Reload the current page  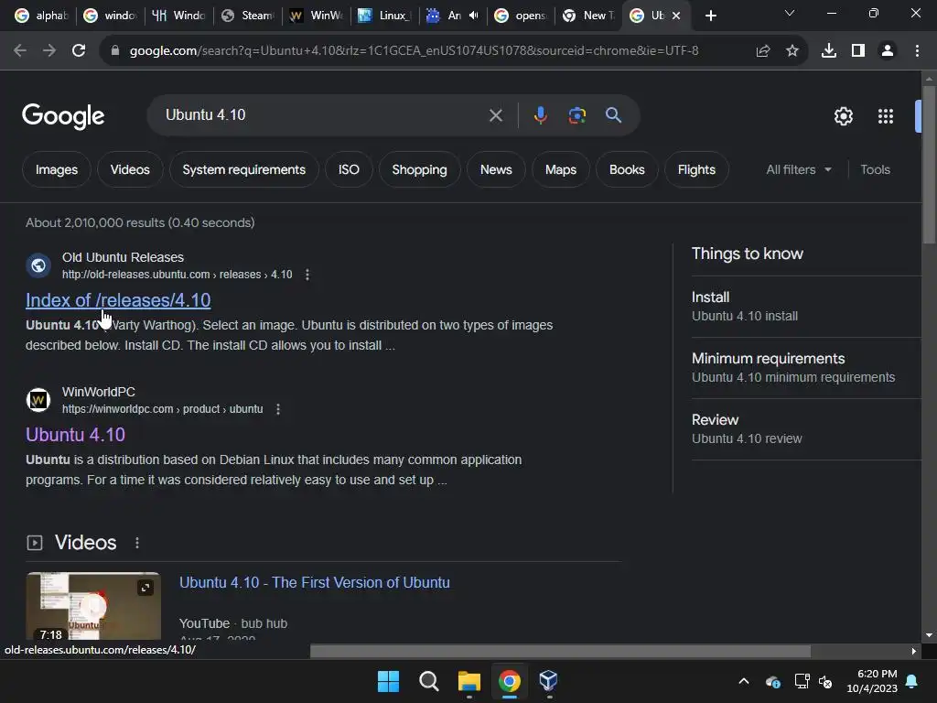pyautogui.click(x=79, y=51)
